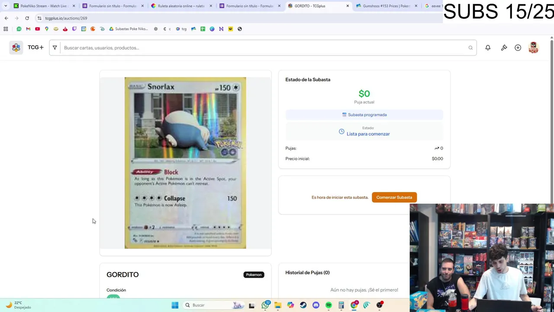Click the Estado de la Subasta heading
The height and width of the screenshot is (312, 554).
point(308,80)
